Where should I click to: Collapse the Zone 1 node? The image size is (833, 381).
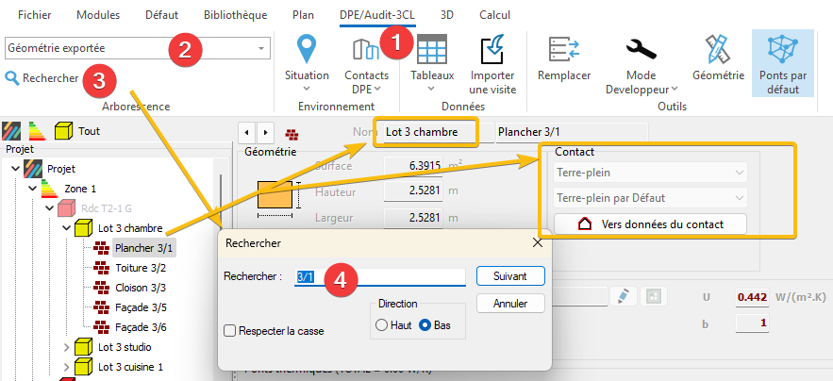pyautogui.click(x=32, y=189)
